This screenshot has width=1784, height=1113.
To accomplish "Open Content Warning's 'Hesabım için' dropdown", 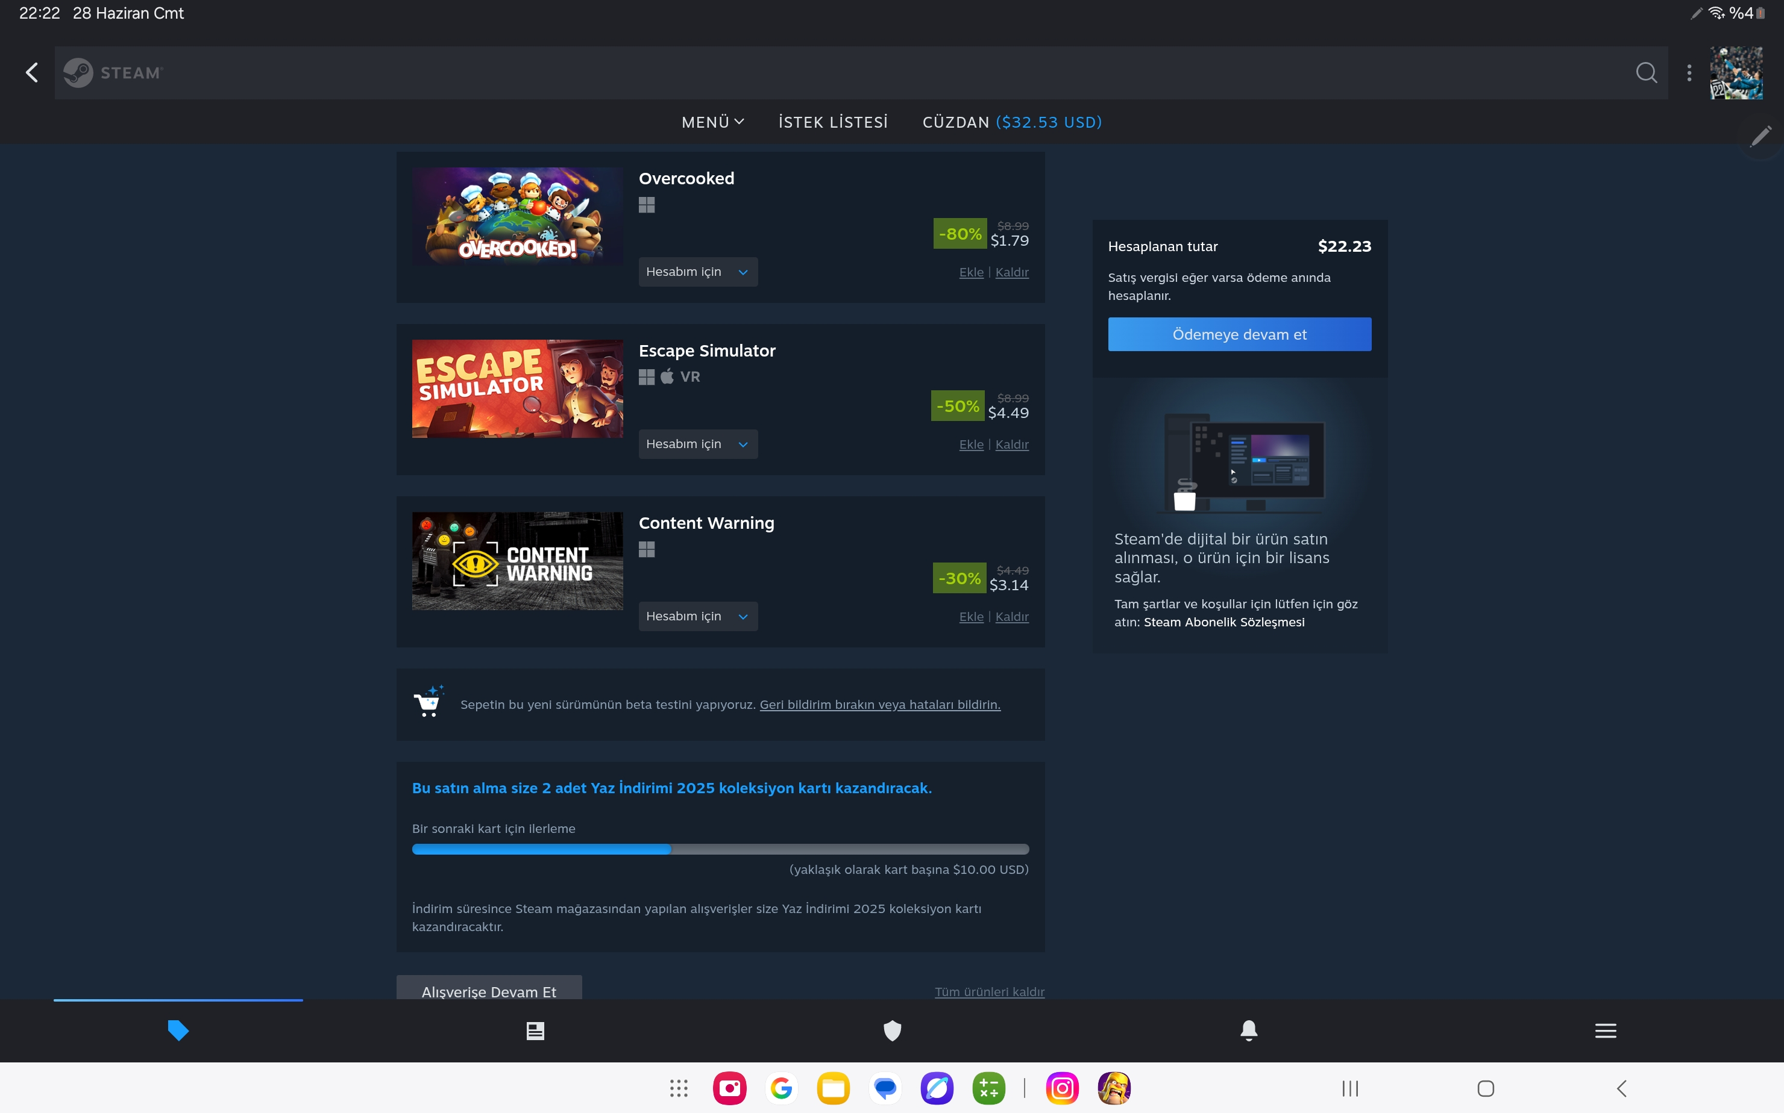I will click(697, 616).
